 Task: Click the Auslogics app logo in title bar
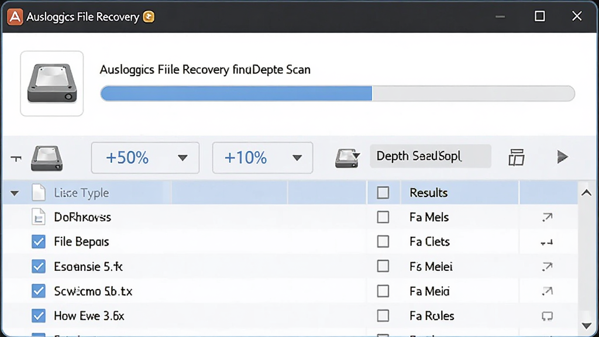[x=15, y=17]
